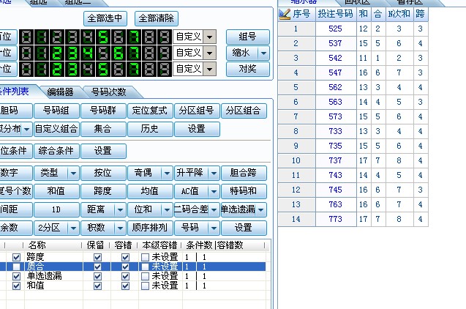Click the 全部选中 button
Viewport: 466px width, 309px height.
[105, 18]
